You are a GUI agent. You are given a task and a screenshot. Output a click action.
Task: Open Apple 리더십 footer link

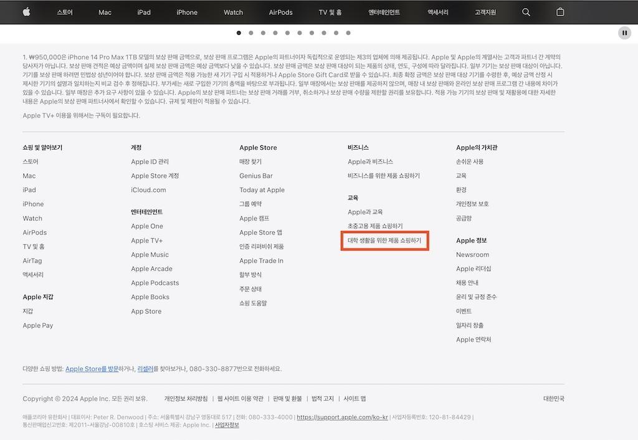tap(474, 269)
